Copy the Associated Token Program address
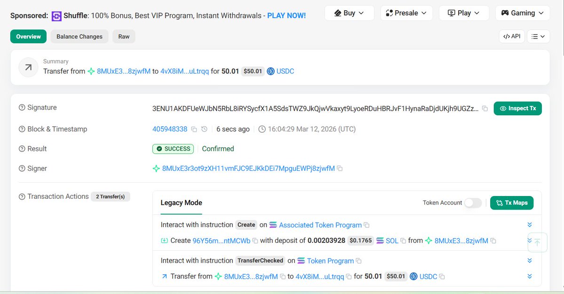Image resolution: width=564 pixels, height=294 pixels. point(366,225)
